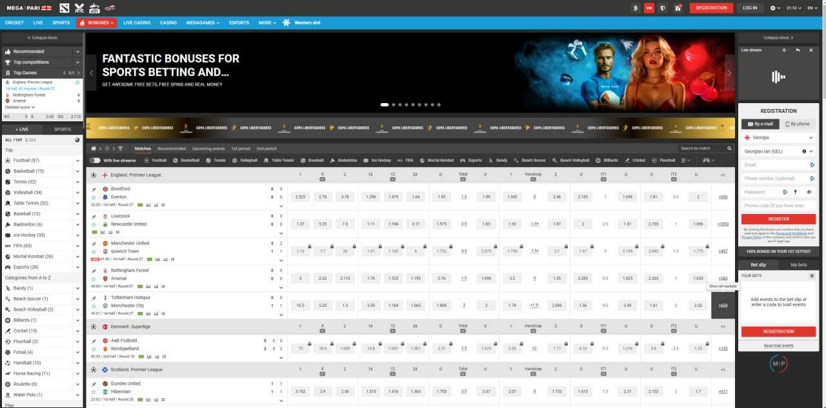Screen dimensions: 826x408
Task: Open bet slip settings gear
Action: 812,276
